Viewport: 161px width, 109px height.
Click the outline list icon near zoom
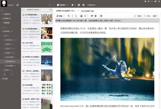pyautogui.click(x=135, y=16)
